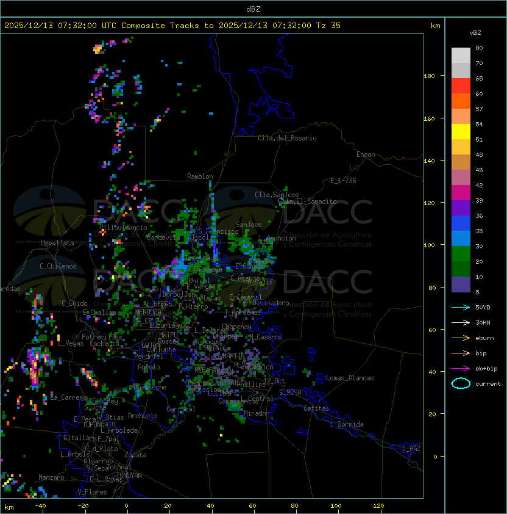Pick the light grey 70-80 dBZ swatch
Viewport: 507px width, 514px height.
tap(461, 55)
